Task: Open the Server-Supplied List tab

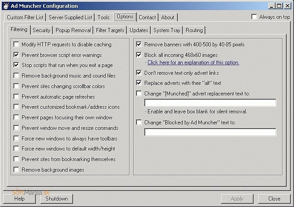Action: click(70, 17)
